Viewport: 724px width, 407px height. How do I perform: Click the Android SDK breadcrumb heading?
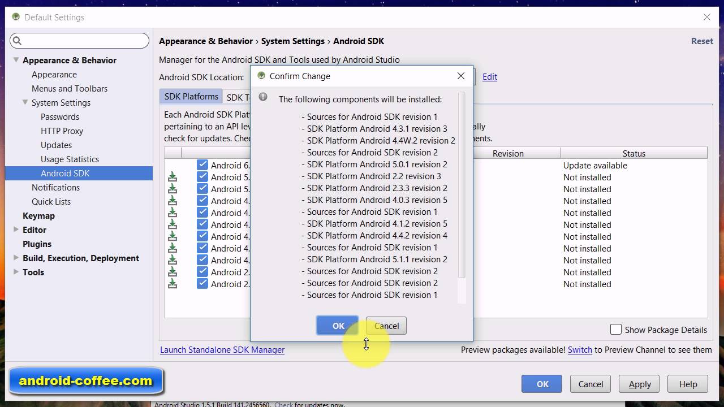point(359,41)
